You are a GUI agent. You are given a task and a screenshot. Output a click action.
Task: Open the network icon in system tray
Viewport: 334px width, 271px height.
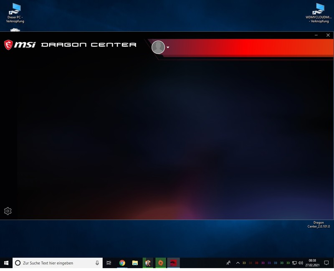click(x=294, y=263)
